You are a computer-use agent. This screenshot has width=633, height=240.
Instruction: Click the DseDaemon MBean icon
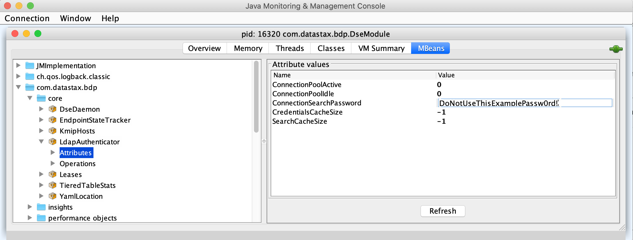[52, 109]
